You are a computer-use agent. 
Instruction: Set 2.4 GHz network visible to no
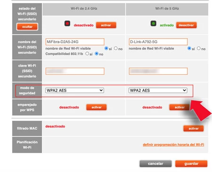coord(116,48)
